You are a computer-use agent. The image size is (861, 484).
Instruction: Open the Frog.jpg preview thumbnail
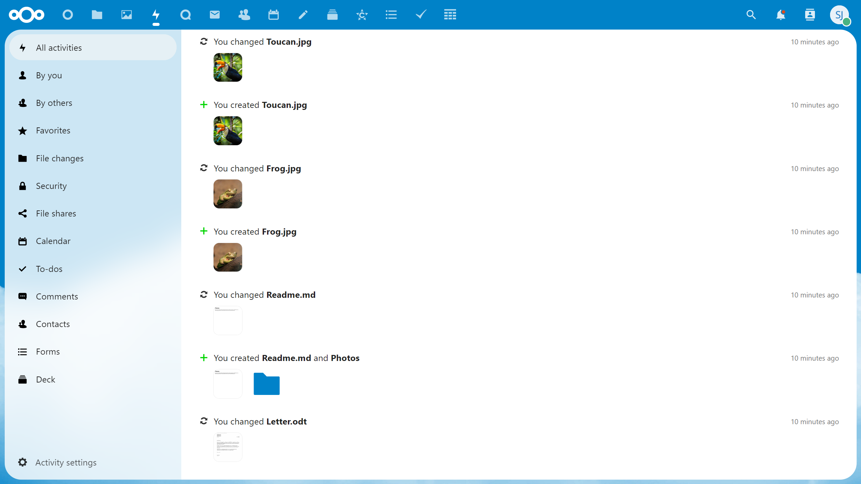point(228,194)
